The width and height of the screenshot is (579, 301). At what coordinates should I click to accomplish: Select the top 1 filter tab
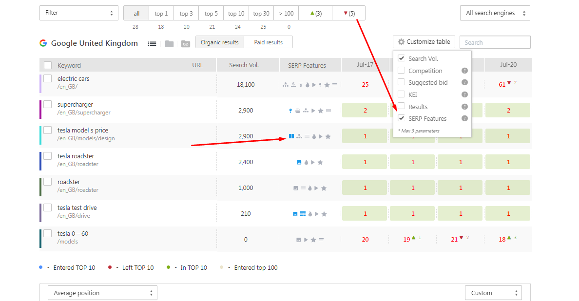tap(161, 13)
